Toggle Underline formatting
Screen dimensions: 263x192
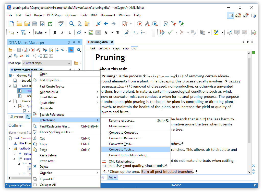tap(70, 33)
